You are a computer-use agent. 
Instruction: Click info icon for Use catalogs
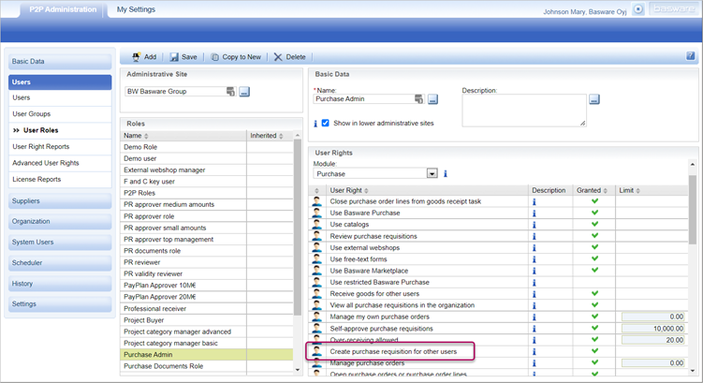click(534, 225)
